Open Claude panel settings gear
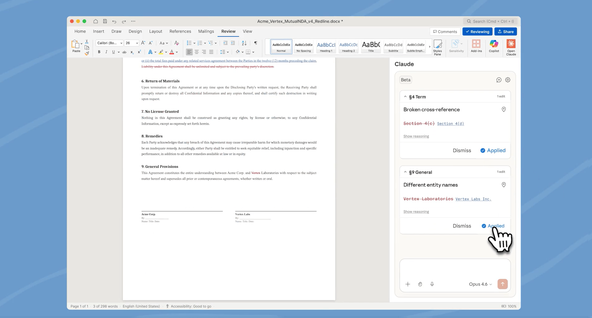The height and width of the screenshot is (318, 592). point(508,80)
